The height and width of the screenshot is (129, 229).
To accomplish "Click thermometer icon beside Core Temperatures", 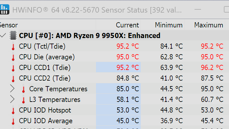I will (24, 89).
